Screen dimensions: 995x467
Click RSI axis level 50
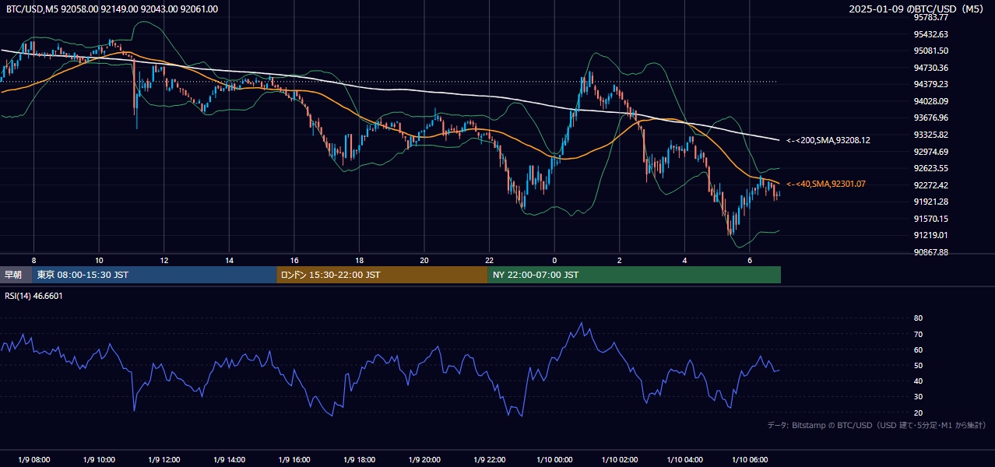pyautogui.click(x=918, y=365)
